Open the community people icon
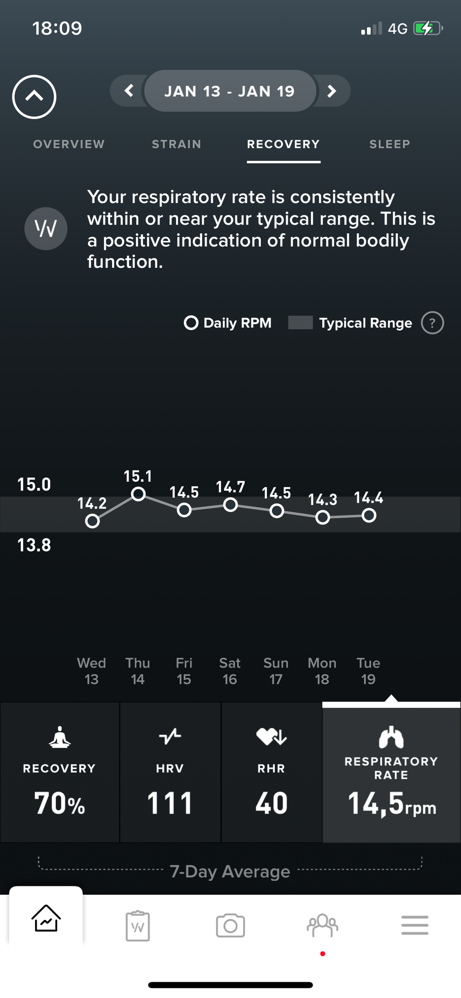461x998 pixels. click(x=322, y=925)
